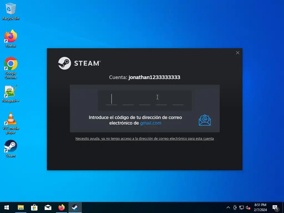Click 'Necesito ayuda' no email access link
This screenshot has height=213, width=284.
point(144,139)
